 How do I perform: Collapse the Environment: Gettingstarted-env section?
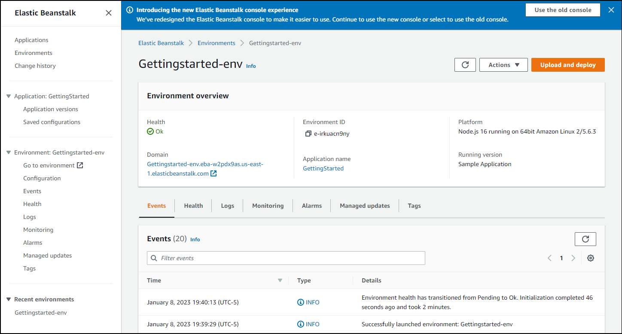[x=9, y=152]
